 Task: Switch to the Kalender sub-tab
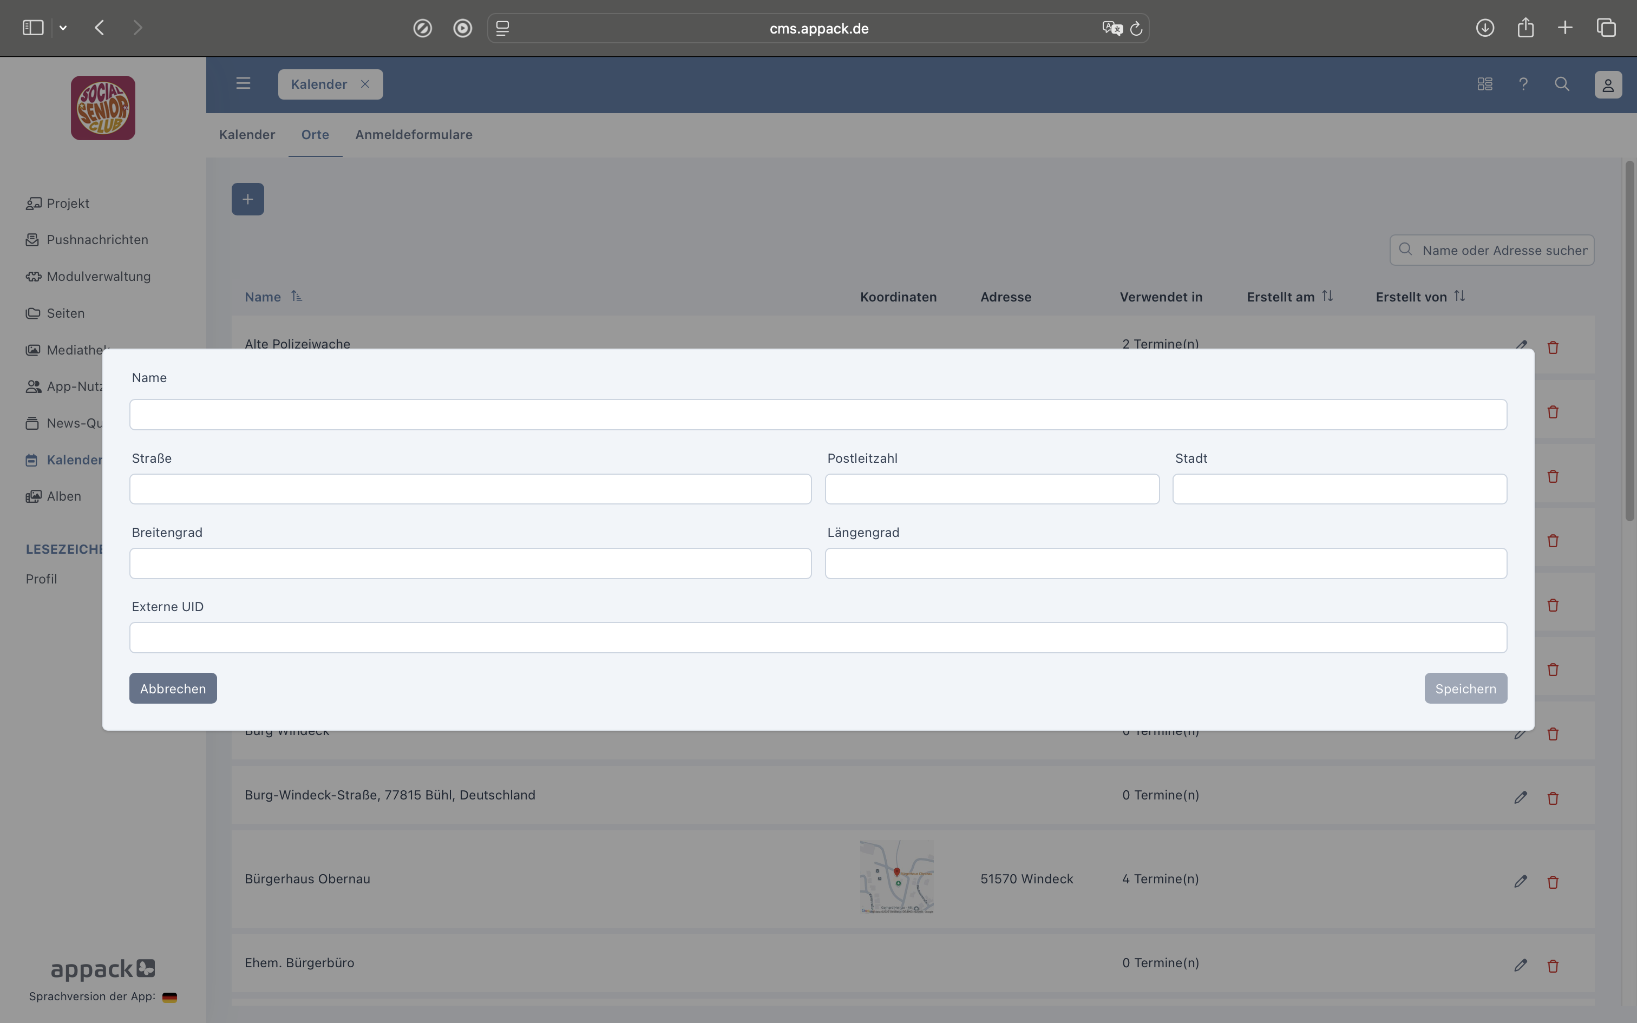(247, 135)
